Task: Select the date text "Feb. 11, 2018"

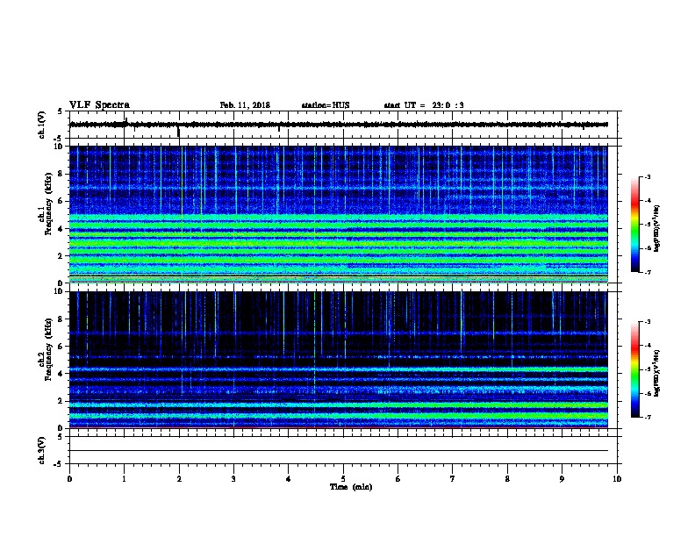Action: coord(245,105)
